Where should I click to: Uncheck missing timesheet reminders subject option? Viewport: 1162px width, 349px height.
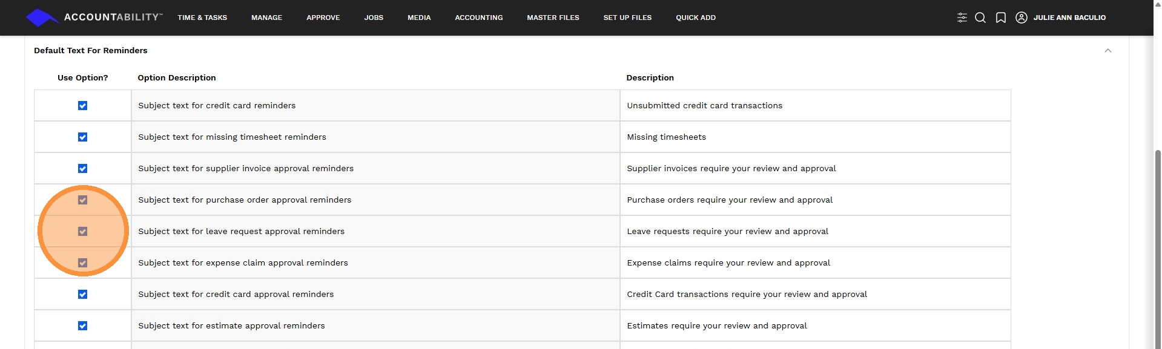coord(83,137)
